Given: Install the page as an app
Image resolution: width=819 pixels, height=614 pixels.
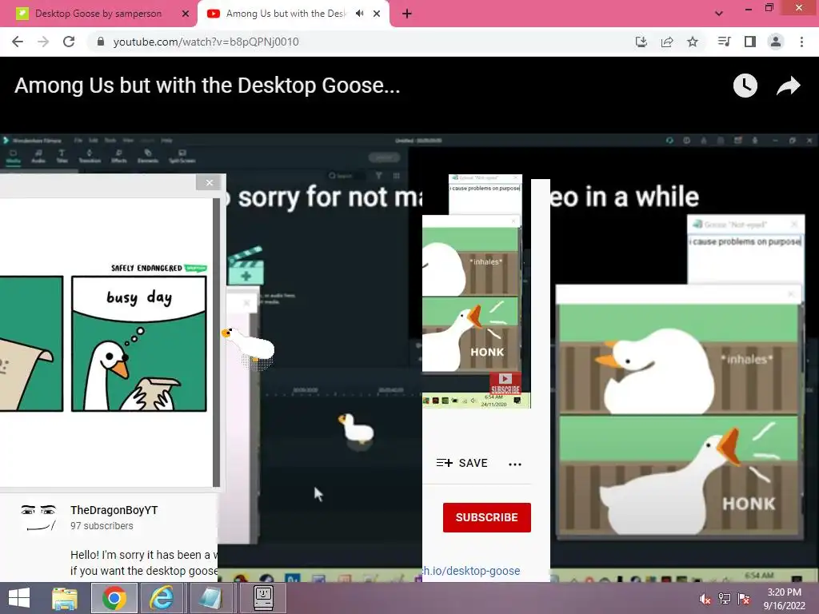Looking at the screenshot, I should tap(641, 42).
